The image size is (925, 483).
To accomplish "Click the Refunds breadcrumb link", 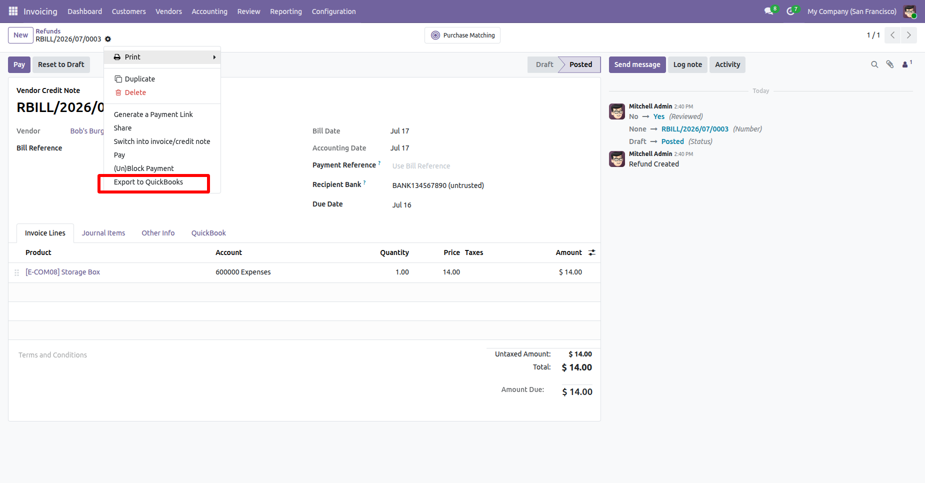I will click(48, 31).
